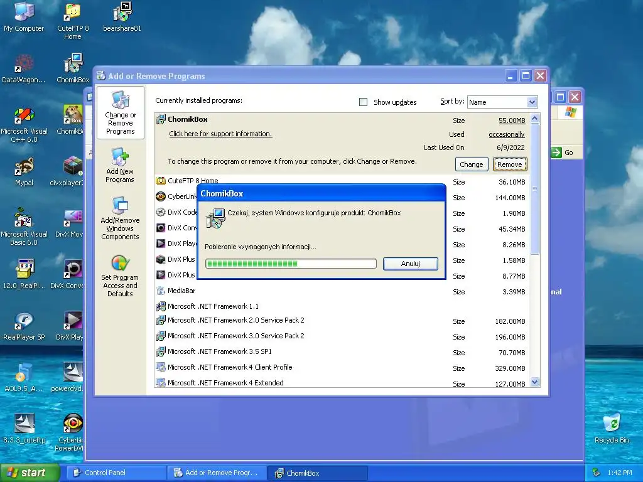Open Click here for support information link
The width and height of the screenshot is (643, 482).
point(220,134)
